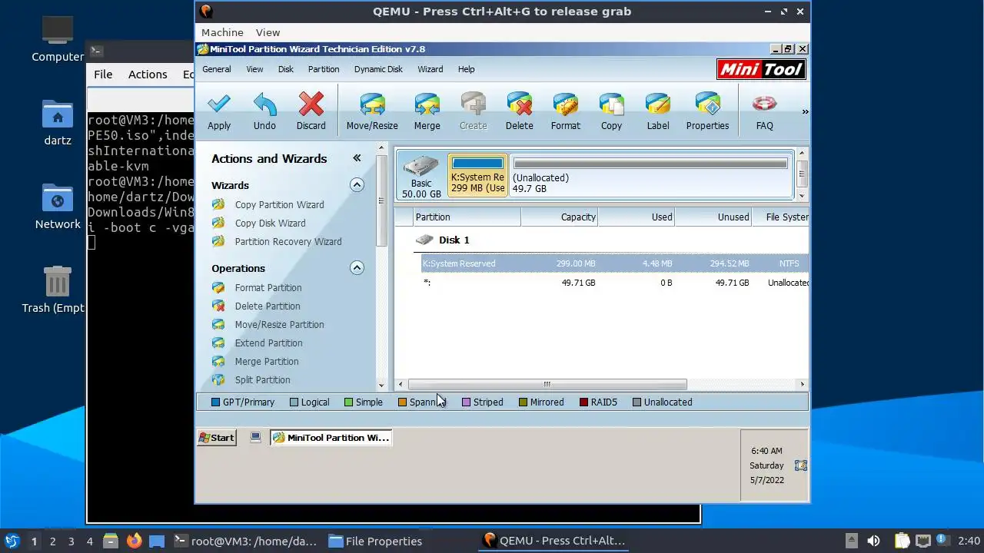Undo the last operation

(x=264, y=111)
